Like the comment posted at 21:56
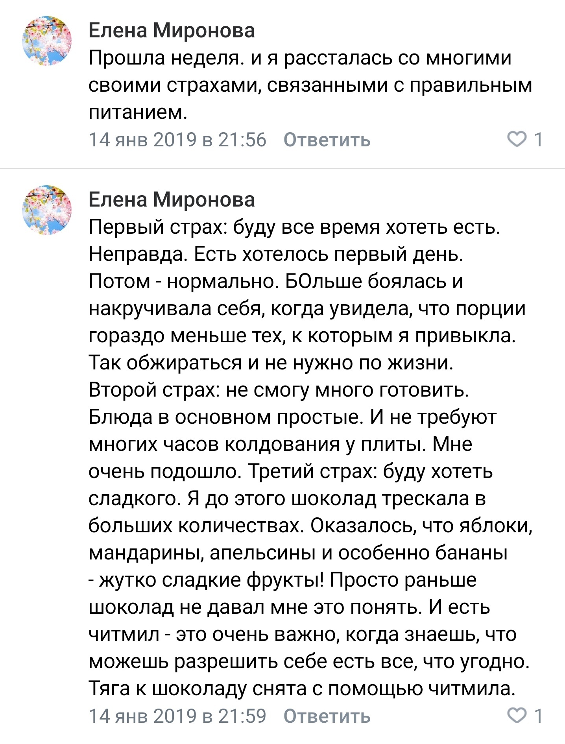Image resolution: width=565 pixels, height=744 pixels. tap(517, 140)
